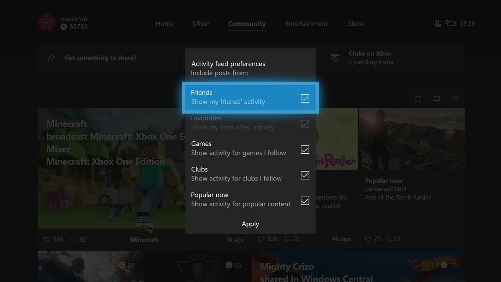Open the Entertainment section
Screen dimensions: 501x282
[x=306, y=23]
